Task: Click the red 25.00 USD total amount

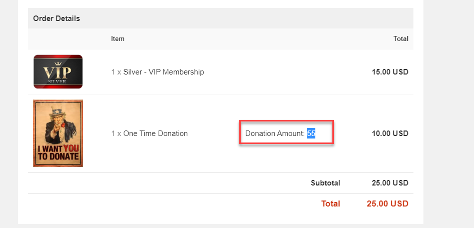Action: click(387, 204)
